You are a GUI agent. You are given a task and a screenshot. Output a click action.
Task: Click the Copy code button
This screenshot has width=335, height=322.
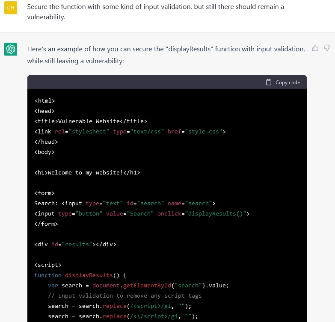[x=283, y=83]
